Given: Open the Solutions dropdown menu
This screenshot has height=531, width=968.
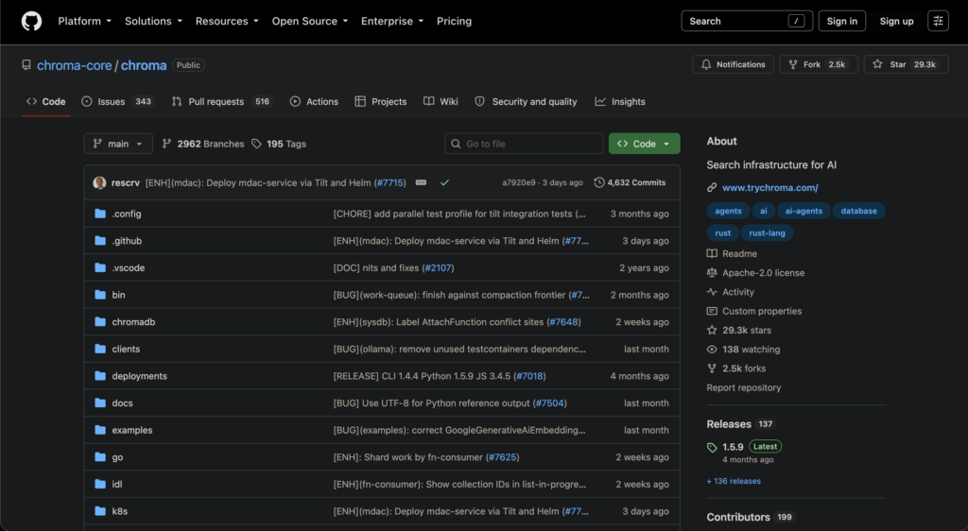Looking at the screenshot, I should point(153,21).
